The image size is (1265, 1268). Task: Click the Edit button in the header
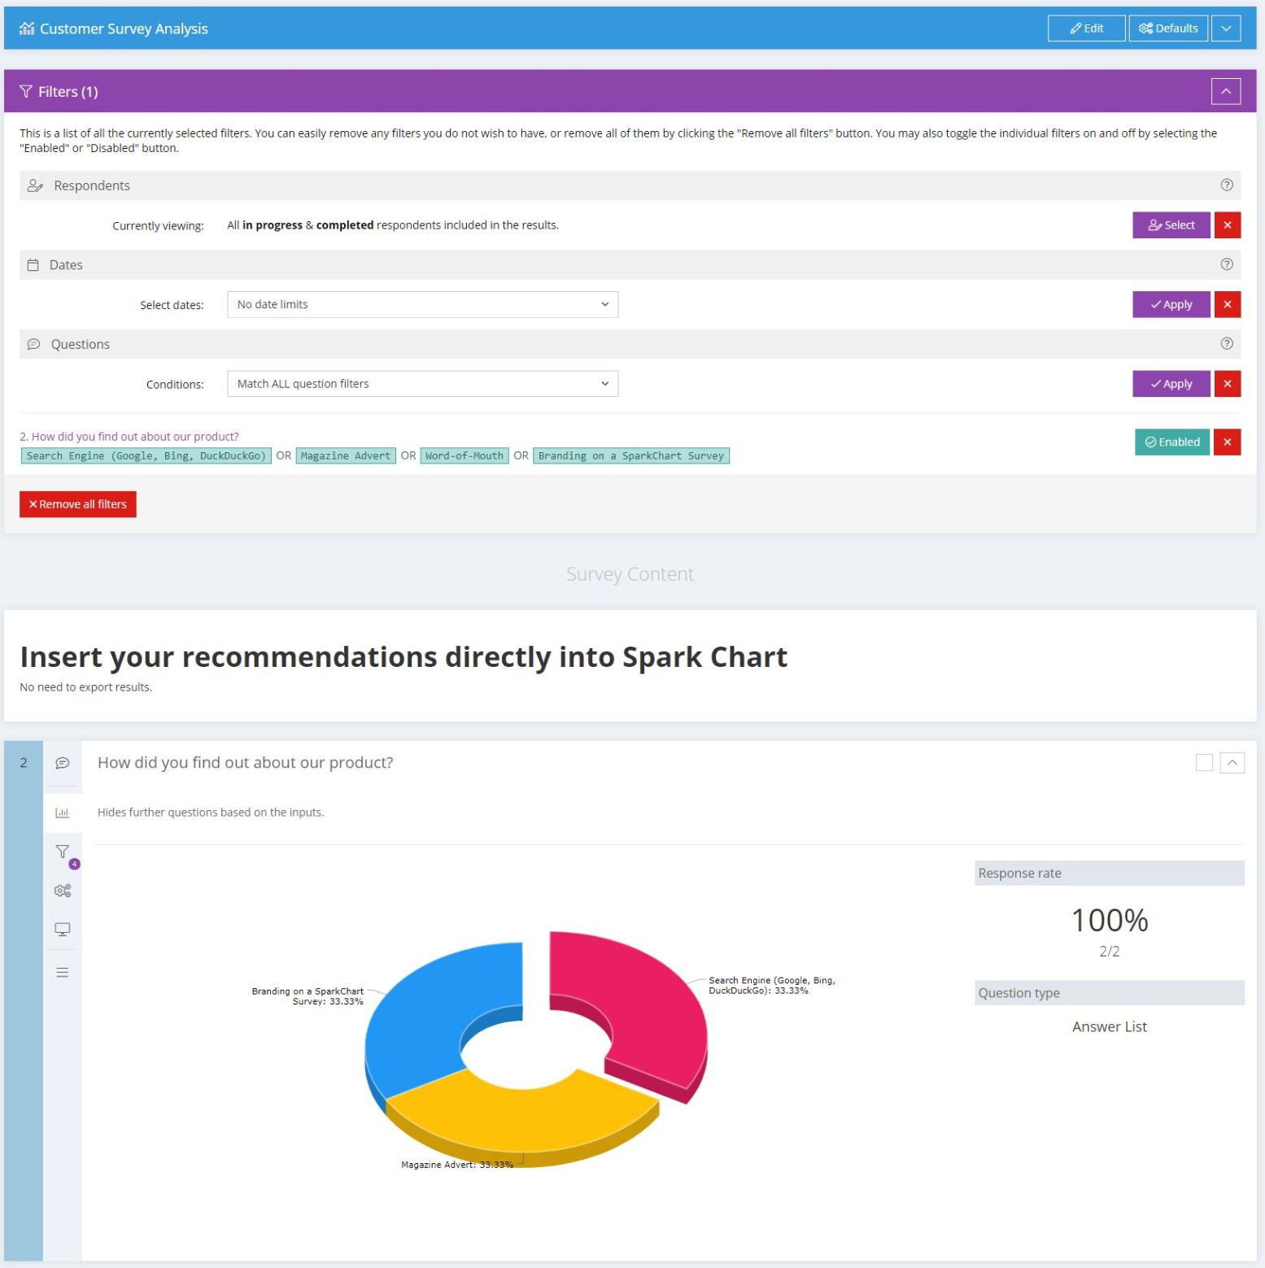[x=1085, y=28]
